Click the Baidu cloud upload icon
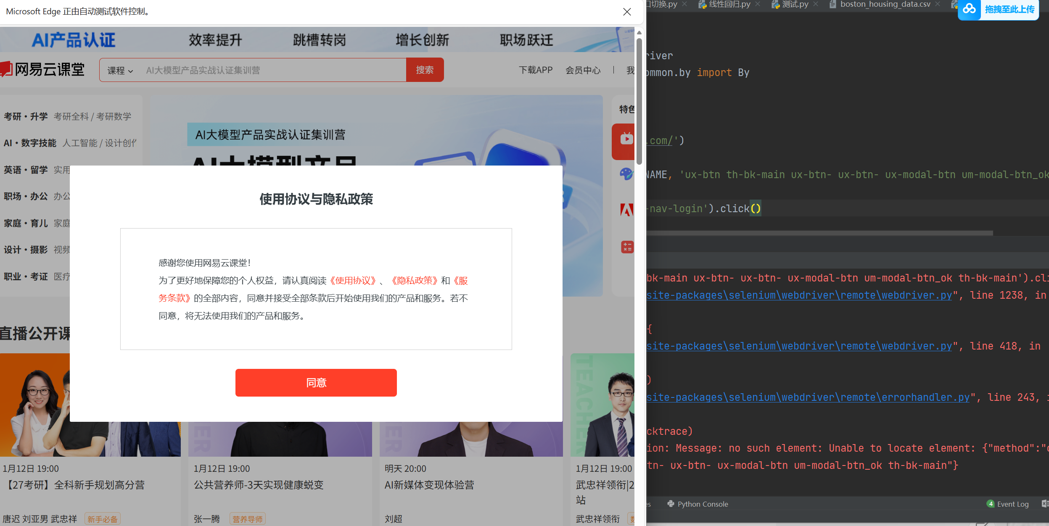1049x526 pixels. pos(970,9)
